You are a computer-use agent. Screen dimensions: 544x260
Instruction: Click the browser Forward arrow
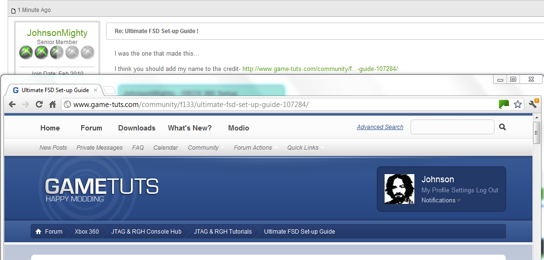(25, 105)
